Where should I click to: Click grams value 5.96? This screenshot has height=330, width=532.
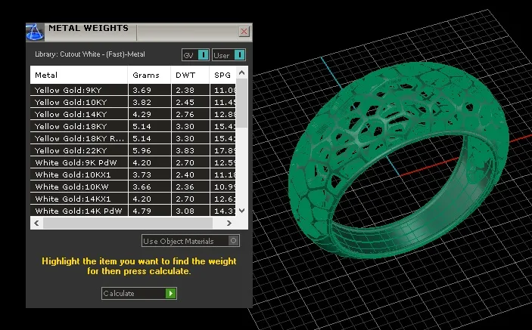(x=142, y=150)
